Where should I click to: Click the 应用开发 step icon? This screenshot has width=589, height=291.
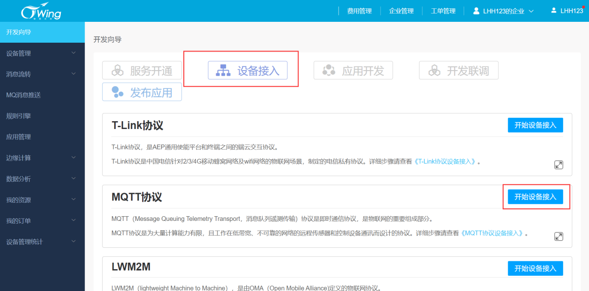point(329,71)
